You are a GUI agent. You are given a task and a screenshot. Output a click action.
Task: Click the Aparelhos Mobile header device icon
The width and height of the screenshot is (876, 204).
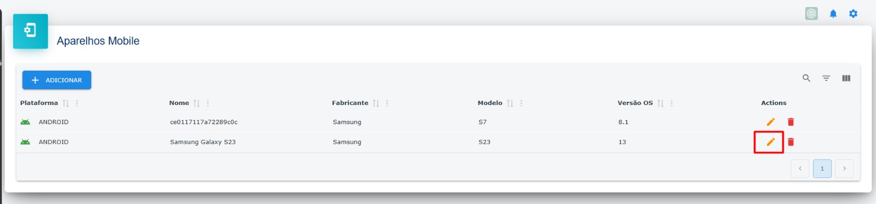31,31
